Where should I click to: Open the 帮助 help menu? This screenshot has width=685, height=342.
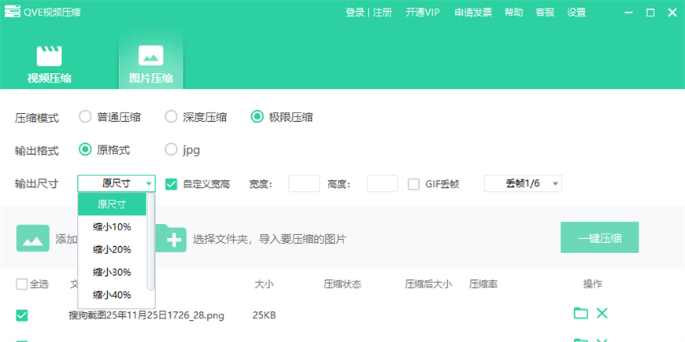pos(513,13)
